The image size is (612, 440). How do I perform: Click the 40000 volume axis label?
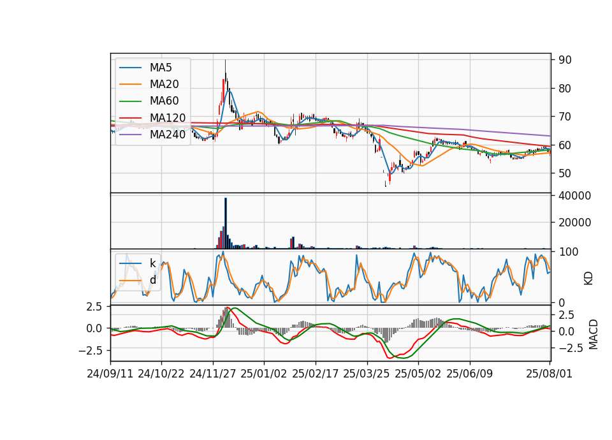[x=575, y=196]
